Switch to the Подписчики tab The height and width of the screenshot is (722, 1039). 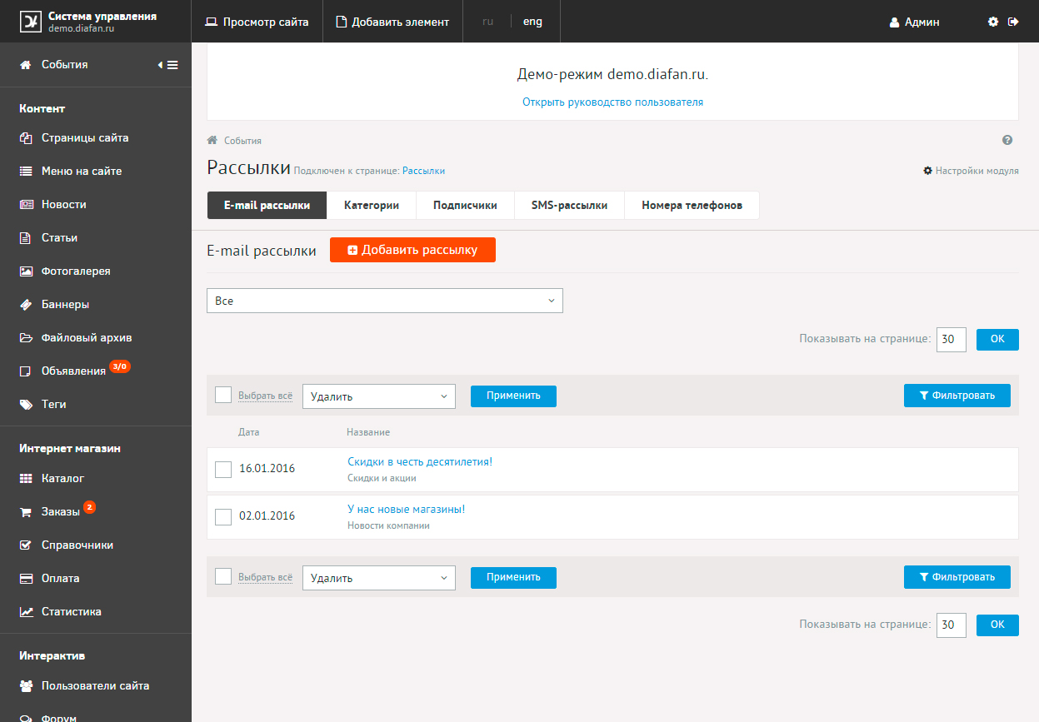pyautogui.click(x=465, y=205)
